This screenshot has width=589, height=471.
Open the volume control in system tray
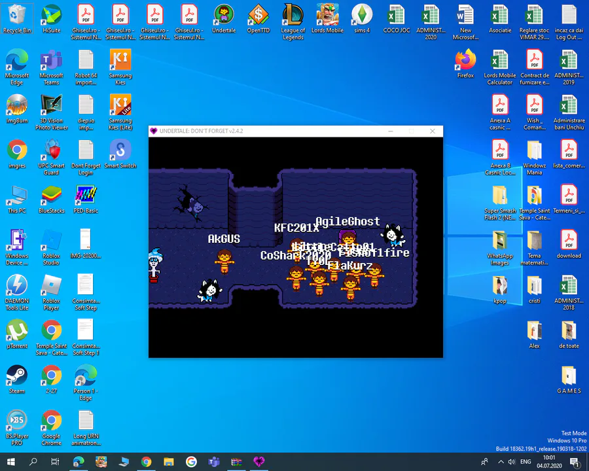pos(512,462)
